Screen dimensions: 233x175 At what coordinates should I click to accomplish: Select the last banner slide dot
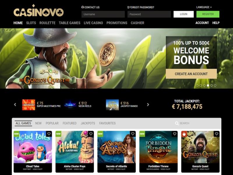(215, 85)
